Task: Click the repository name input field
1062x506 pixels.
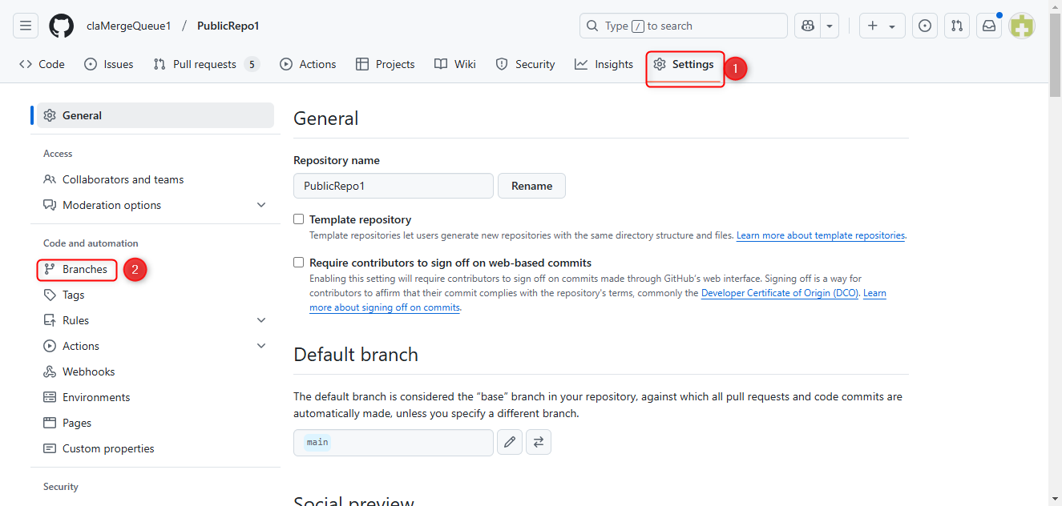Action: point(393,186)
